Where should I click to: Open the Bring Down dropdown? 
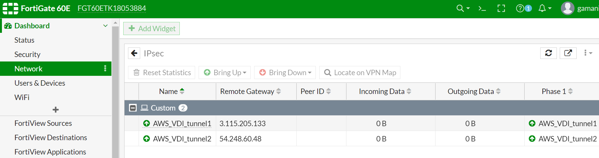click(285, 73)
